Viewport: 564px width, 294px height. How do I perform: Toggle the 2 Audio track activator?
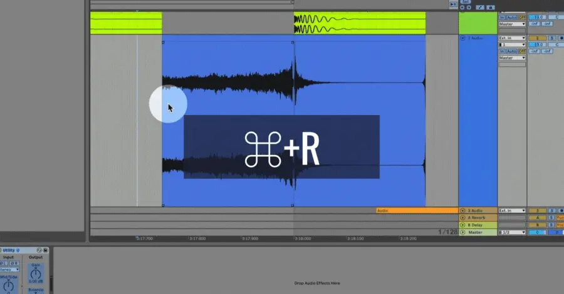538,38
